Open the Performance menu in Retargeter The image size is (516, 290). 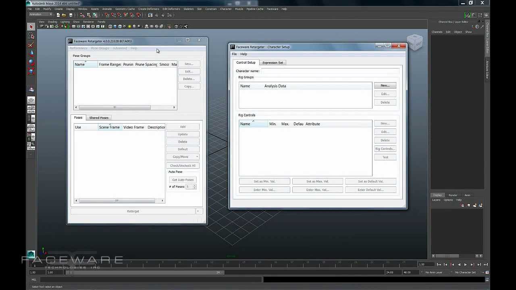(78, 48)
